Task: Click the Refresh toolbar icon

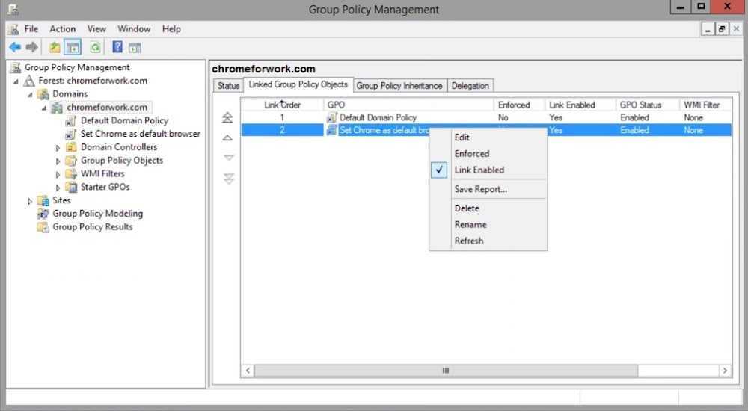Action: [96, 47]
